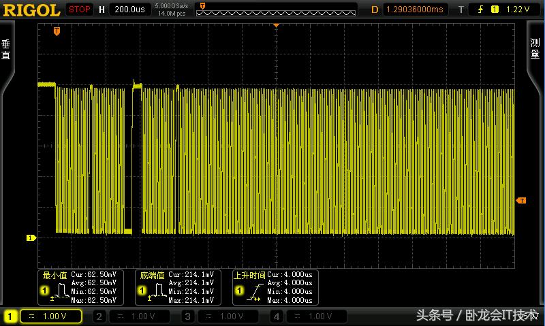
Task: Click the RIGOL logo
Action: coord(31,10)
